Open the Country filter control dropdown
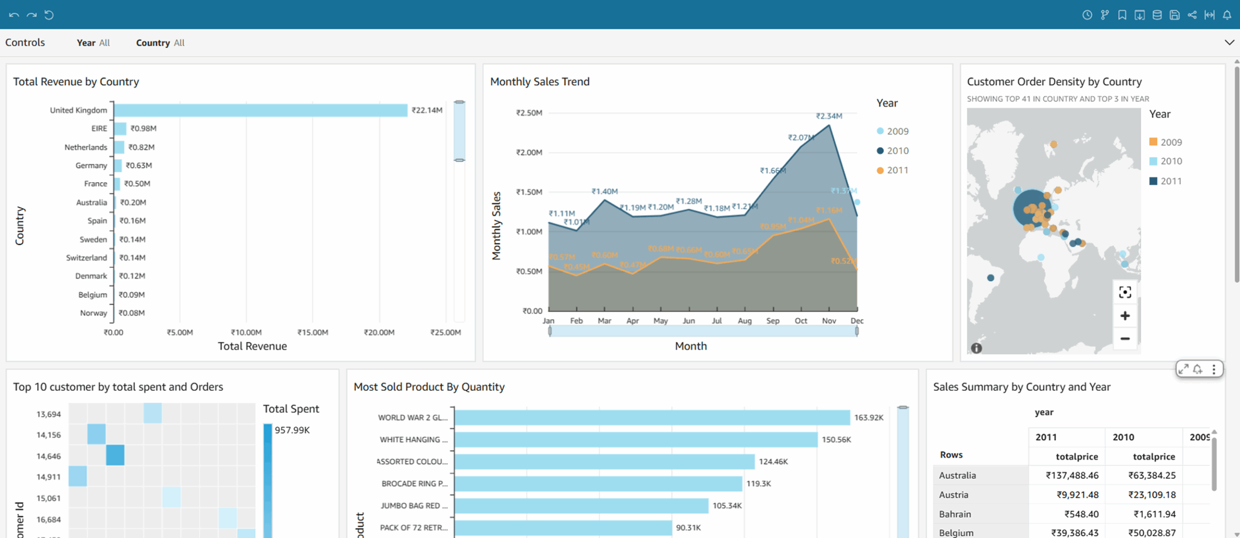This screenshot has height=538, width=1240. (x=160, y=43)
